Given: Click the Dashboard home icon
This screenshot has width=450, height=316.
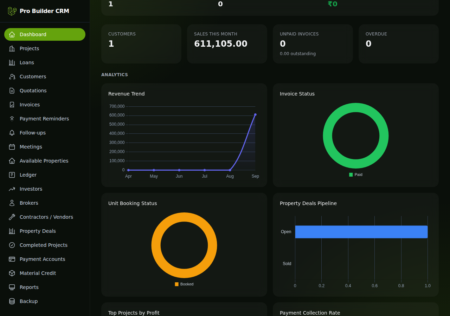Looking at the screenshot, I should click(12, 34).
